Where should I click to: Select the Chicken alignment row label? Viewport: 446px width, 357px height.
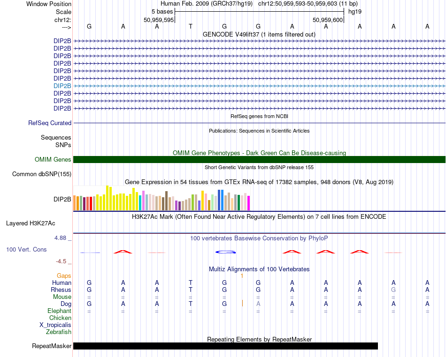coord(60,318)
